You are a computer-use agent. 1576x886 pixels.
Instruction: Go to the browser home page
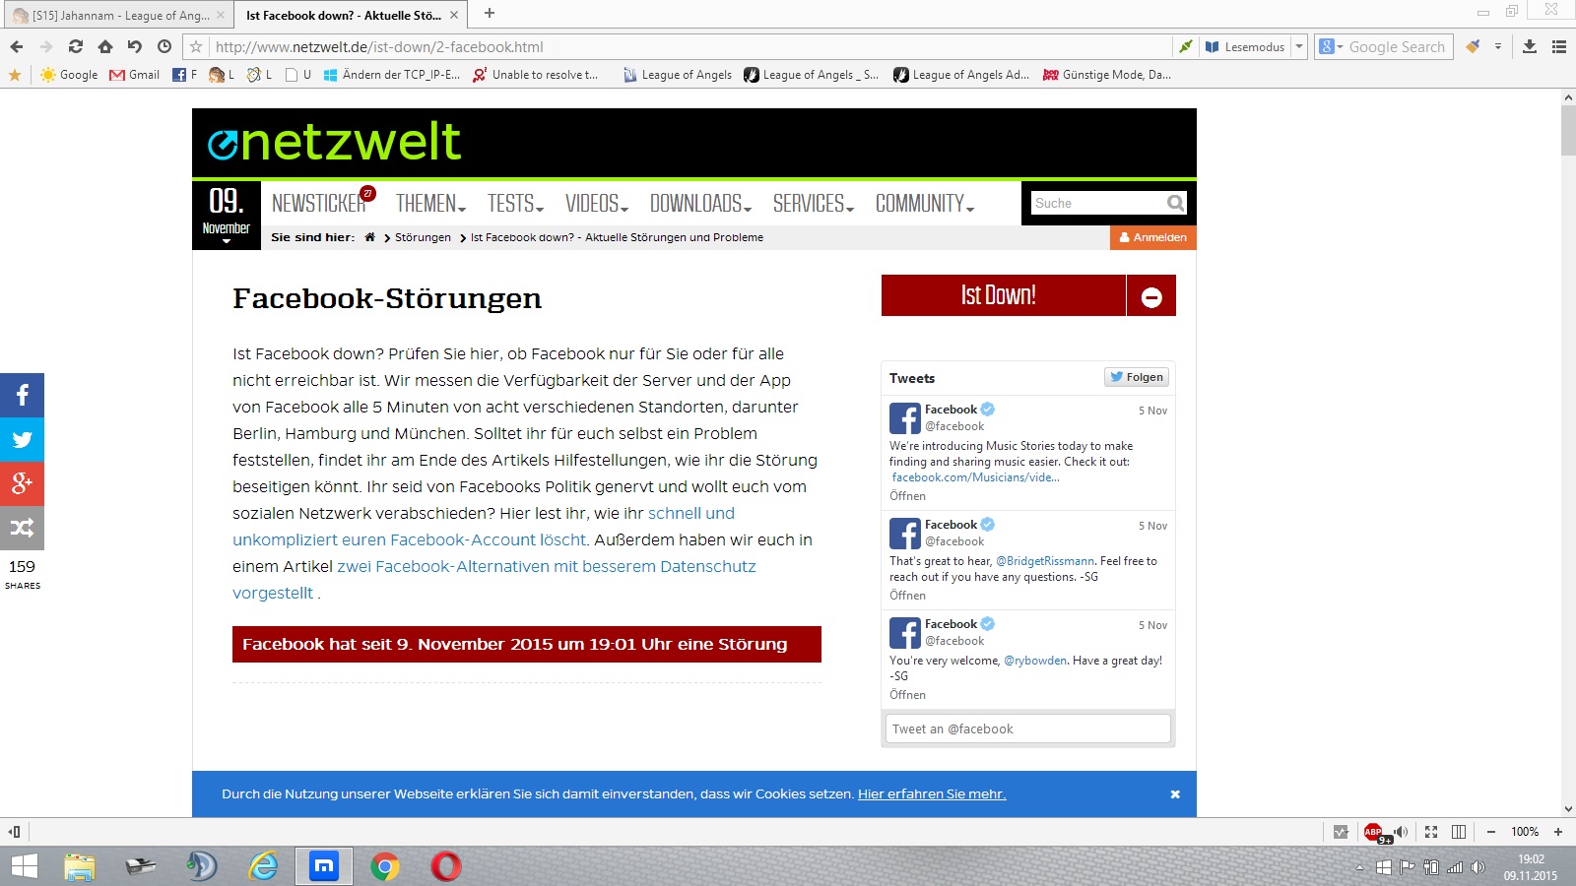coord(105,46)
